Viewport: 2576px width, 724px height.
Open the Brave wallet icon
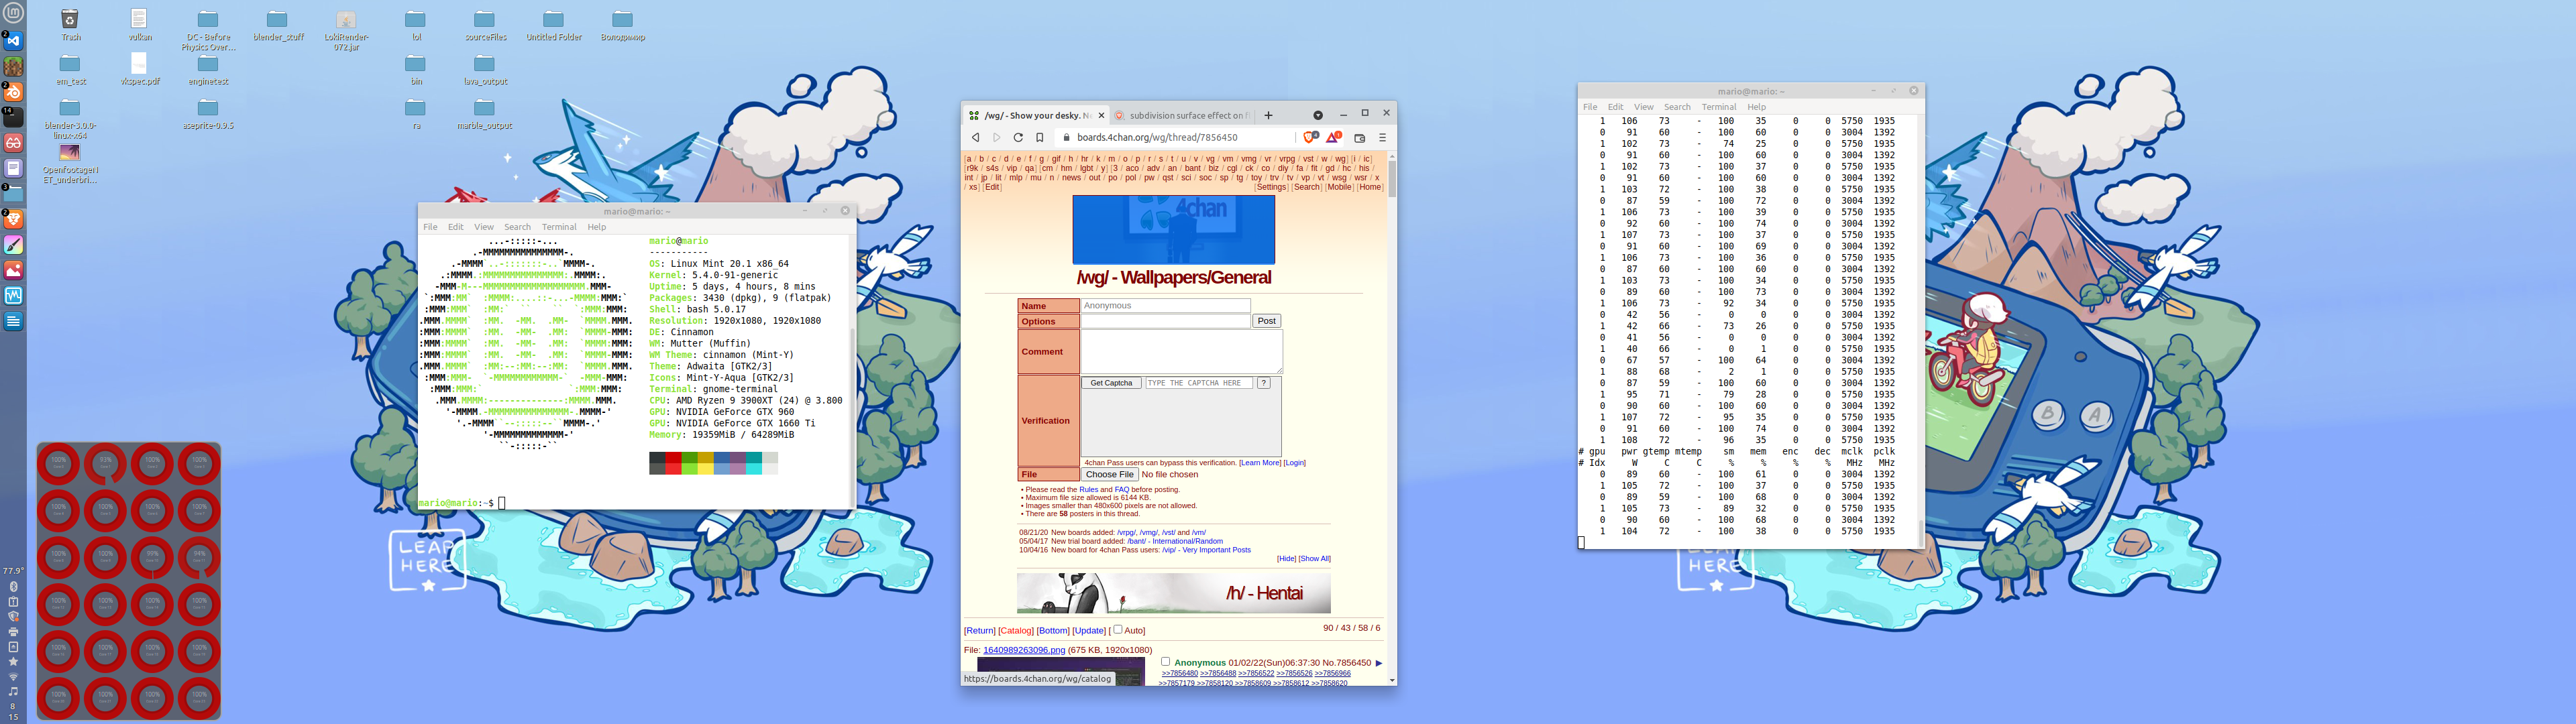(x=1359, y=138)
